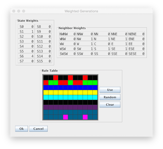The image size is (163, 149).
Task: Edit the S9 state weight field
Action: point(43,32)
